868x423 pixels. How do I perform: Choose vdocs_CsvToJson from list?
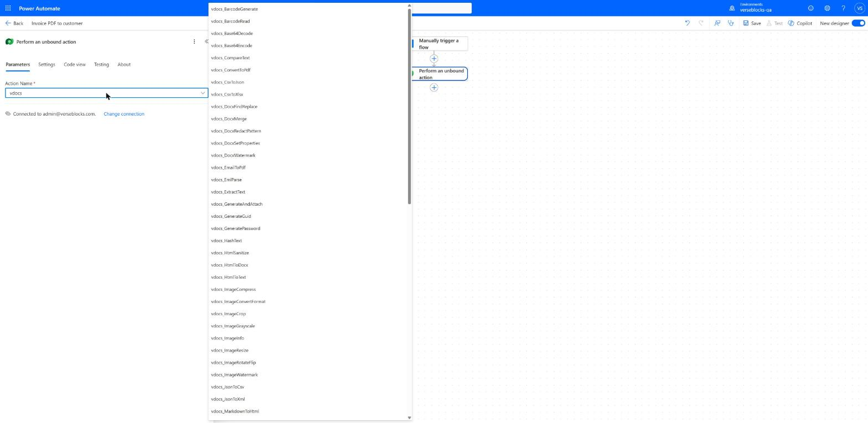coord(308,82)
